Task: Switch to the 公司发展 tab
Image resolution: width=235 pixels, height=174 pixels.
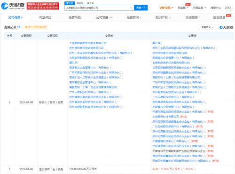Action: click(104, 17)
